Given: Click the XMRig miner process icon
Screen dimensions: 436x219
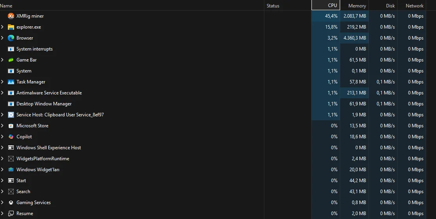Looking at the screenshot, I should [11, 16].
